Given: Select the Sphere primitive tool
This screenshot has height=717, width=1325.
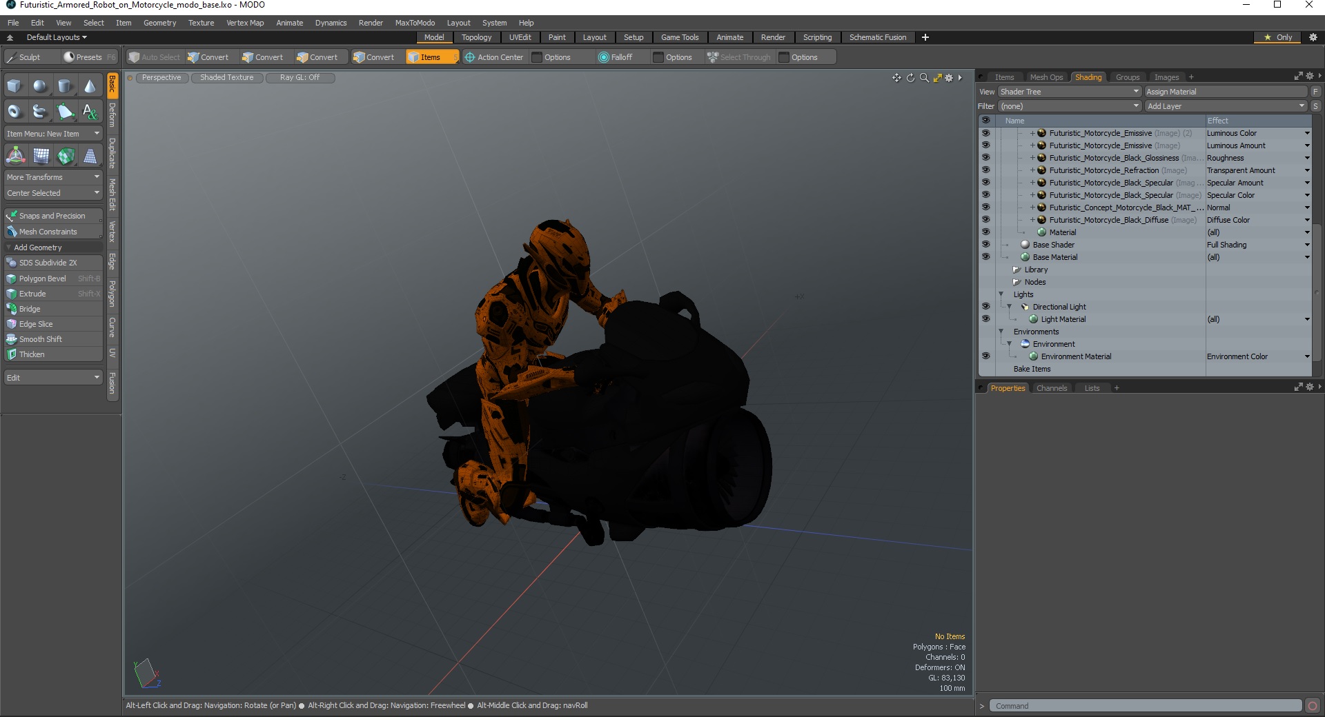Looking at the screenshot, I should pyautogui.click(x=40, y=86).
